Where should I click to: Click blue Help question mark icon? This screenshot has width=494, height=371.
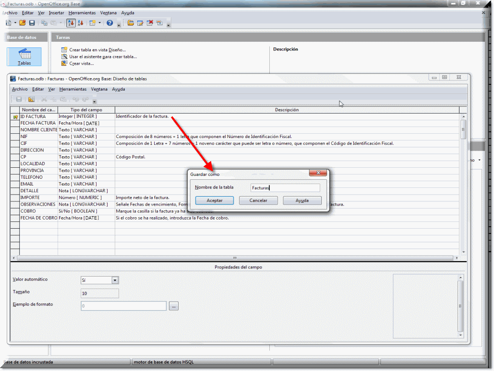point(110,23)
